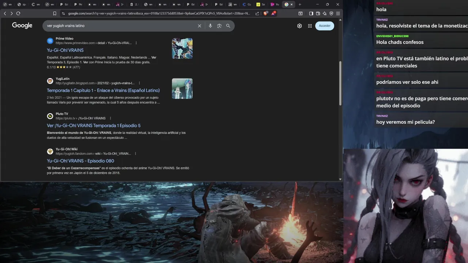Click the page vertical scrollbar thumb

pyautogui.click(x=340, y=83)
